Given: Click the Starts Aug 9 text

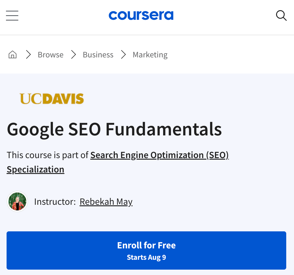Looking at the screenshot, I should click(146, 257).
